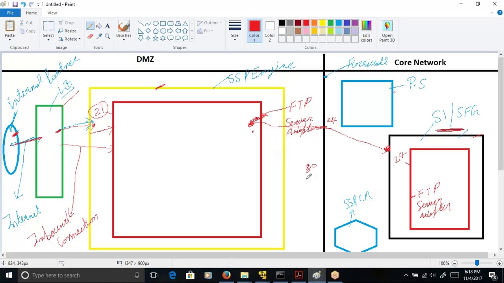Choose the Oval callout shape
Image resolution: width=504 pixels, height=283 pixels.
coord(178,38)
